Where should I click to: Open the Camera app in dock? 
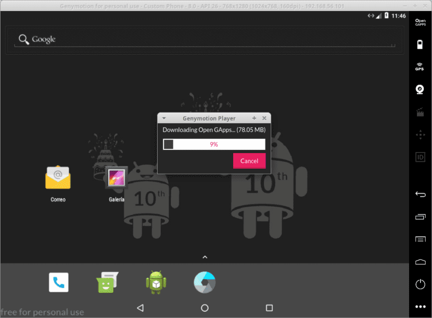tap(205, 283)
